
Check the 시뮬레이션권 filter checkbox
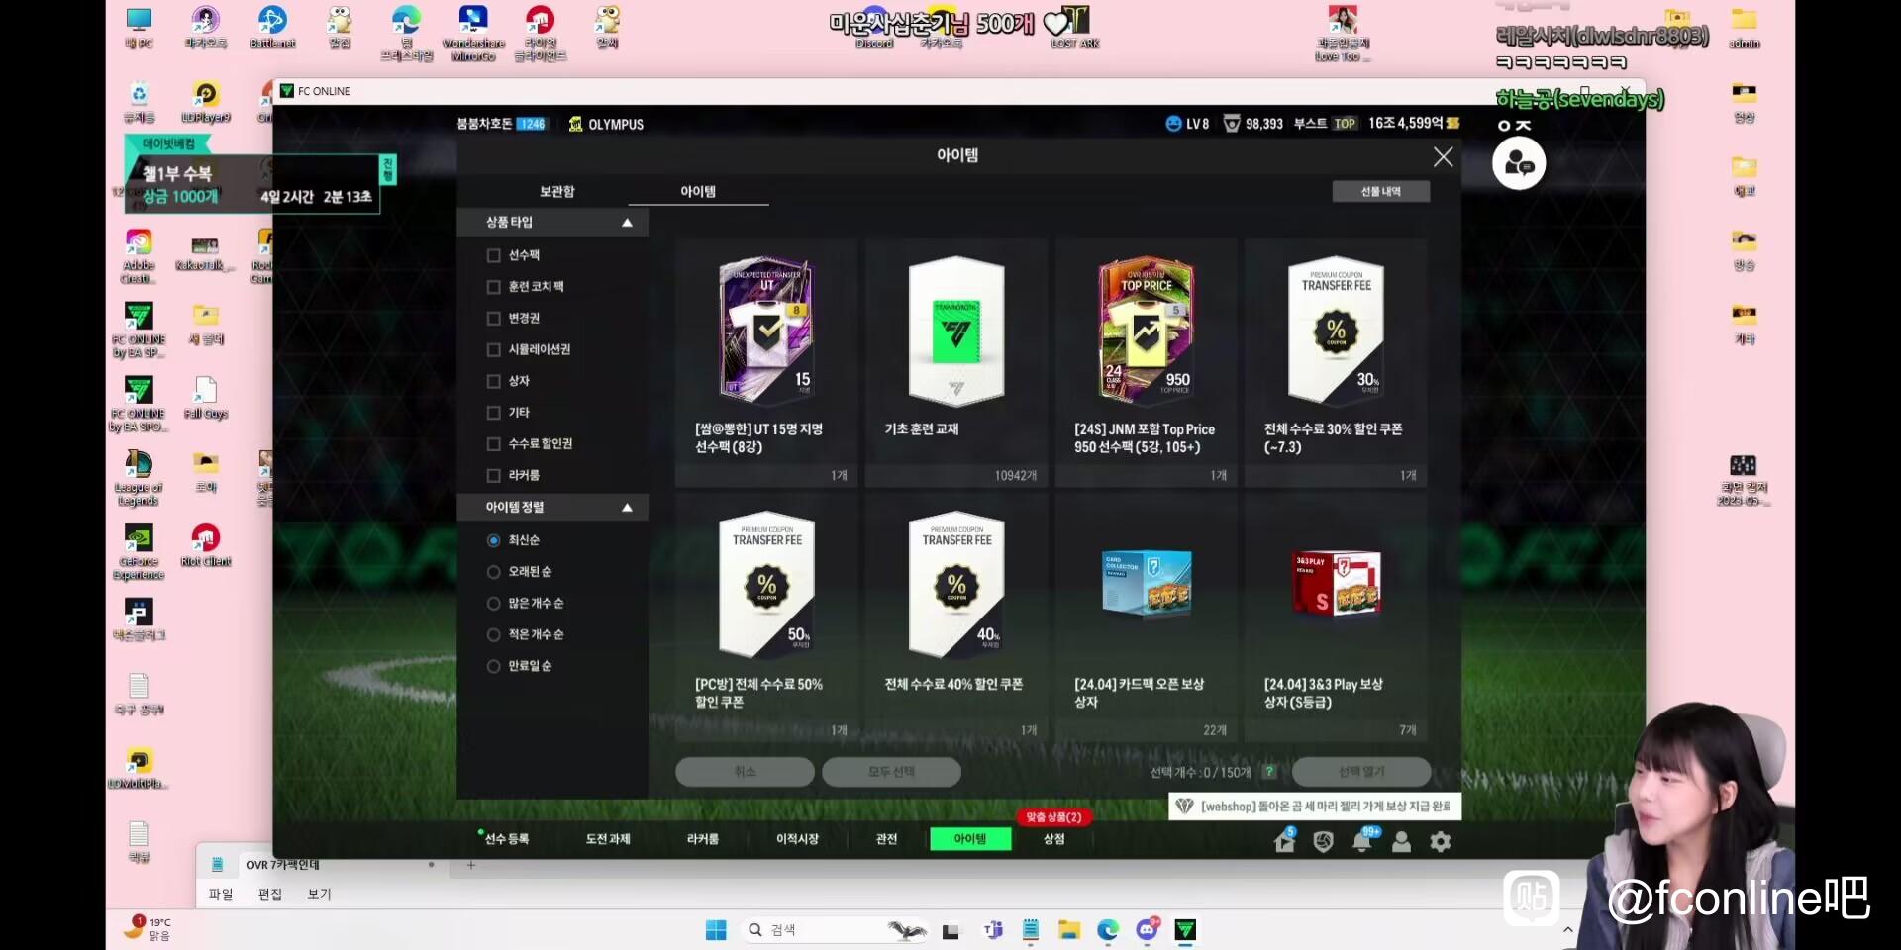coord(493,349)
